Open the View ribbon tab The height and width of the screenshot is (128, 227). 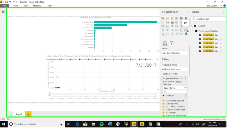(26, 6)
